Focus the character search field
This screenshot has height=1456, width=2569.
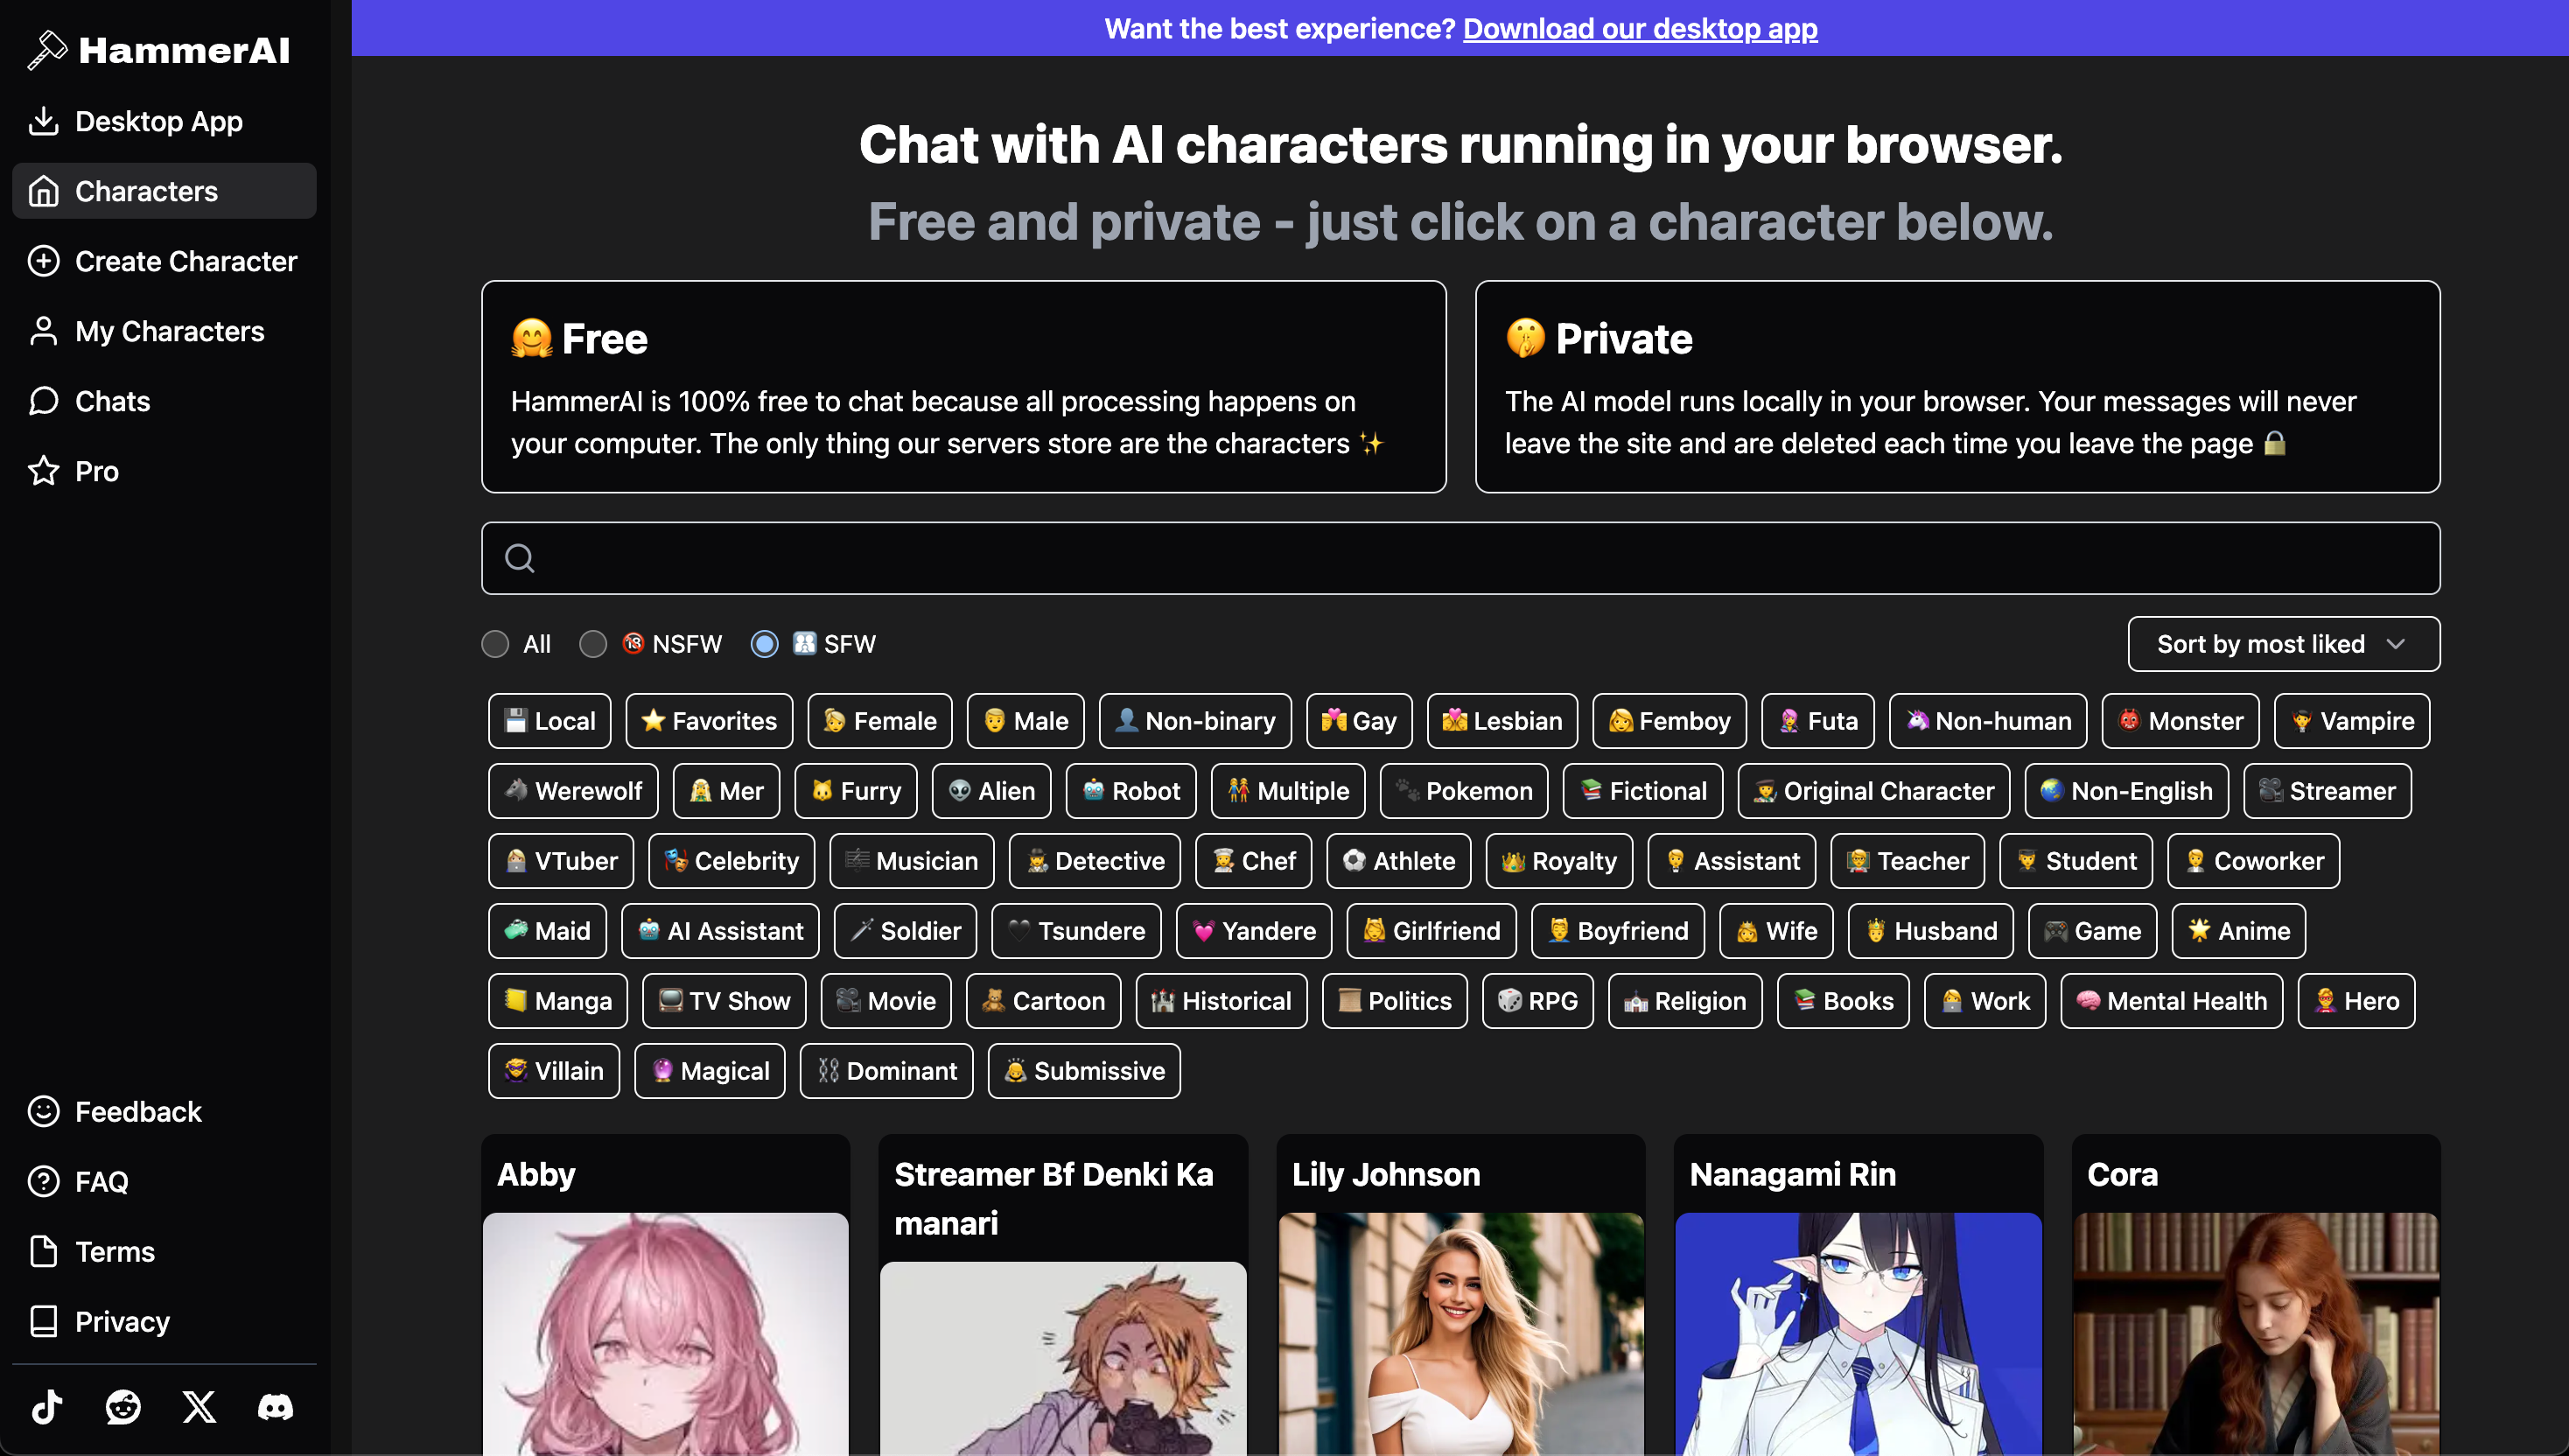[x=1460, y=558]
